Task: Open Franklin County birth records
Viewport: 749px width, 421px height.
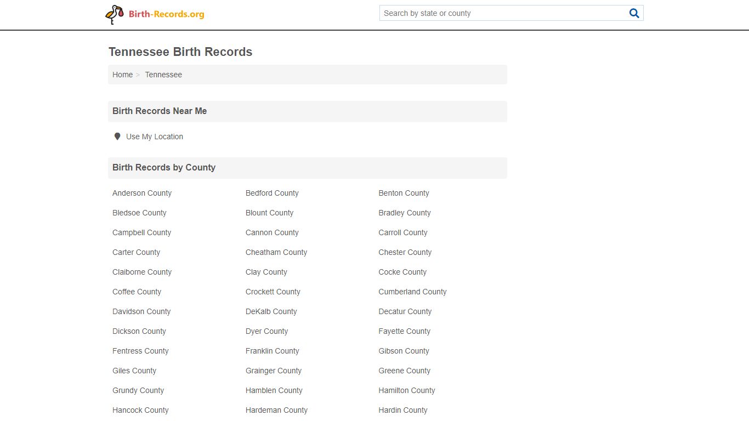Action: [273, 351]
